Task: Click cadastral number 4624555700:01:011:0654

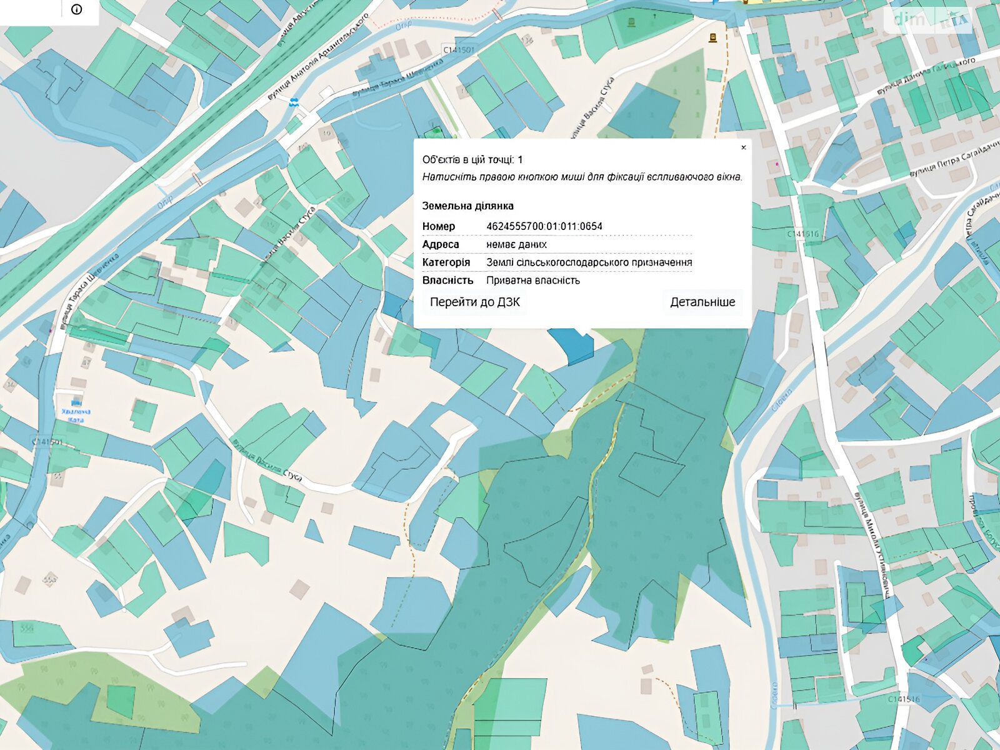Action: click(x=544, y=226)
